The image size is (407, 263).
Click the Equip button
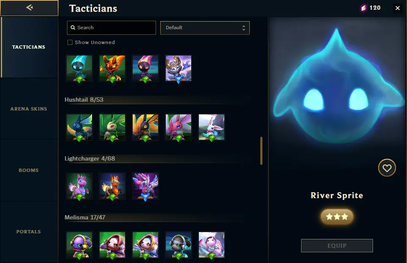coord(337,246)
